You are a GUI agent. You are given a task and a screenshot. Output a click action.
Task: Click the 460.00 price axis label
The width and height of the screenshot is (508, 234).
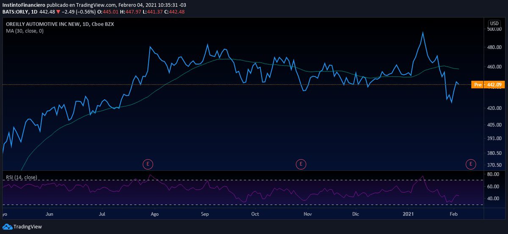coord(494,67)
